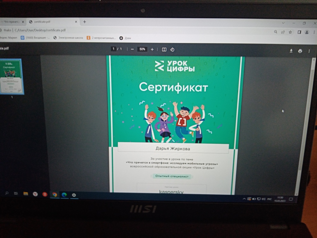Switch input language 'РУС' in tray
Screen dimensions: 317x238
click(x=270, y=199)
